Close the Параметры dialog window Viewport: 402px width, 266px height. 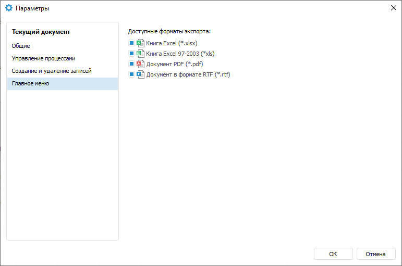[x=393, y=8]
